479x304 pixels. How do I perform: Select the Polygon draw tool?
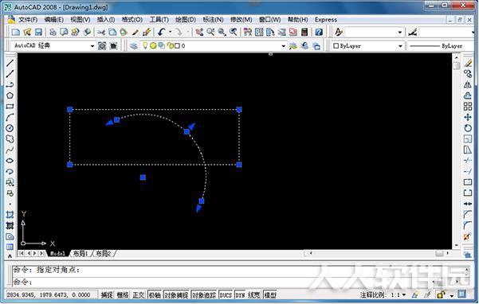pos(10,95)
